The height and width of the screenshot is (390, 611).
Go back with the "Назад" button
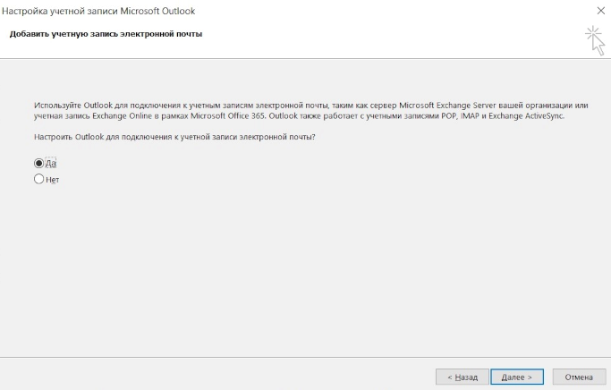462,377
